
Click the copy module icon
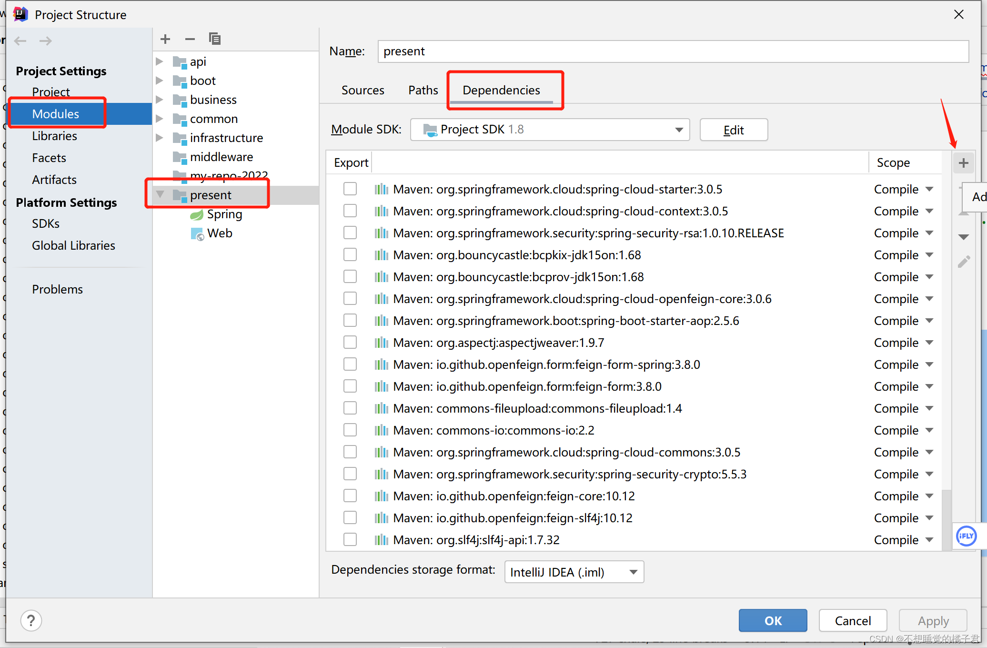pos(215,39)
